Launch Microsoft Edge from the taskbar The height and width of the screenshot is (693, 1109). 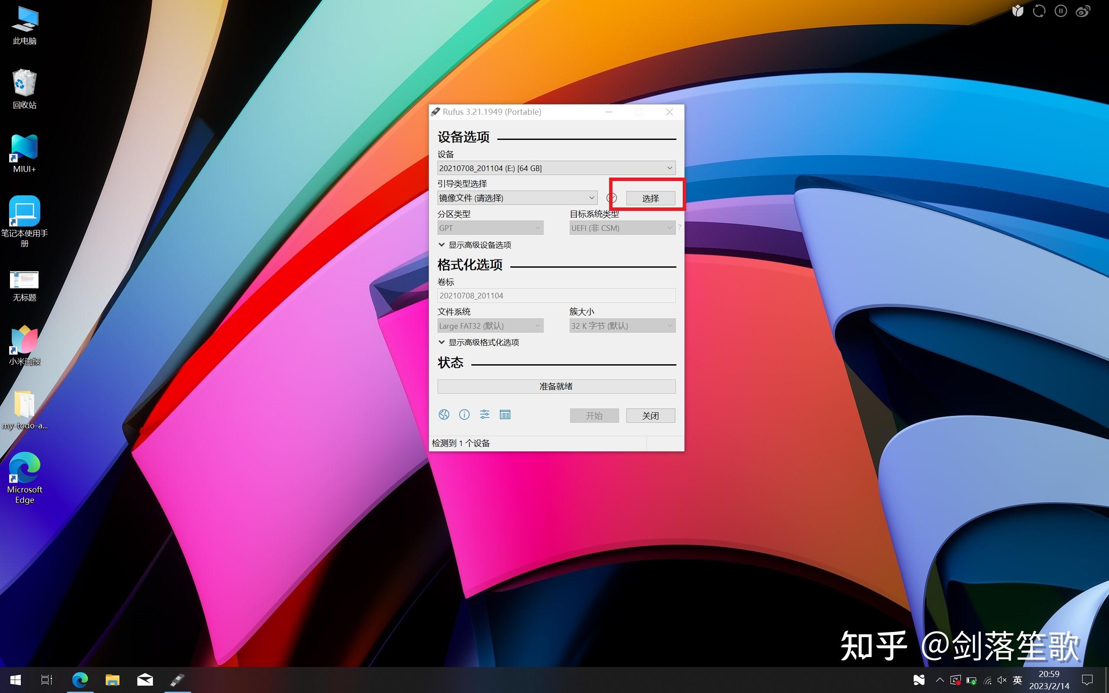pos(80,680)
